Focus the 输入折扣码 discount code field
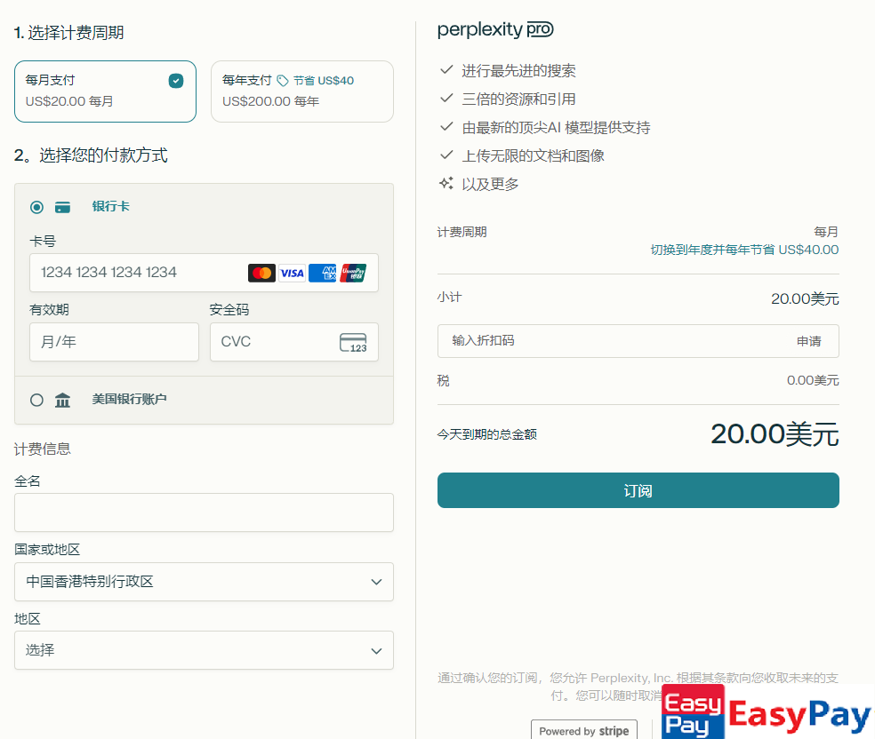The height and width of the screenshot is (739, 875). pyautogui.click(x=638, y=341)
